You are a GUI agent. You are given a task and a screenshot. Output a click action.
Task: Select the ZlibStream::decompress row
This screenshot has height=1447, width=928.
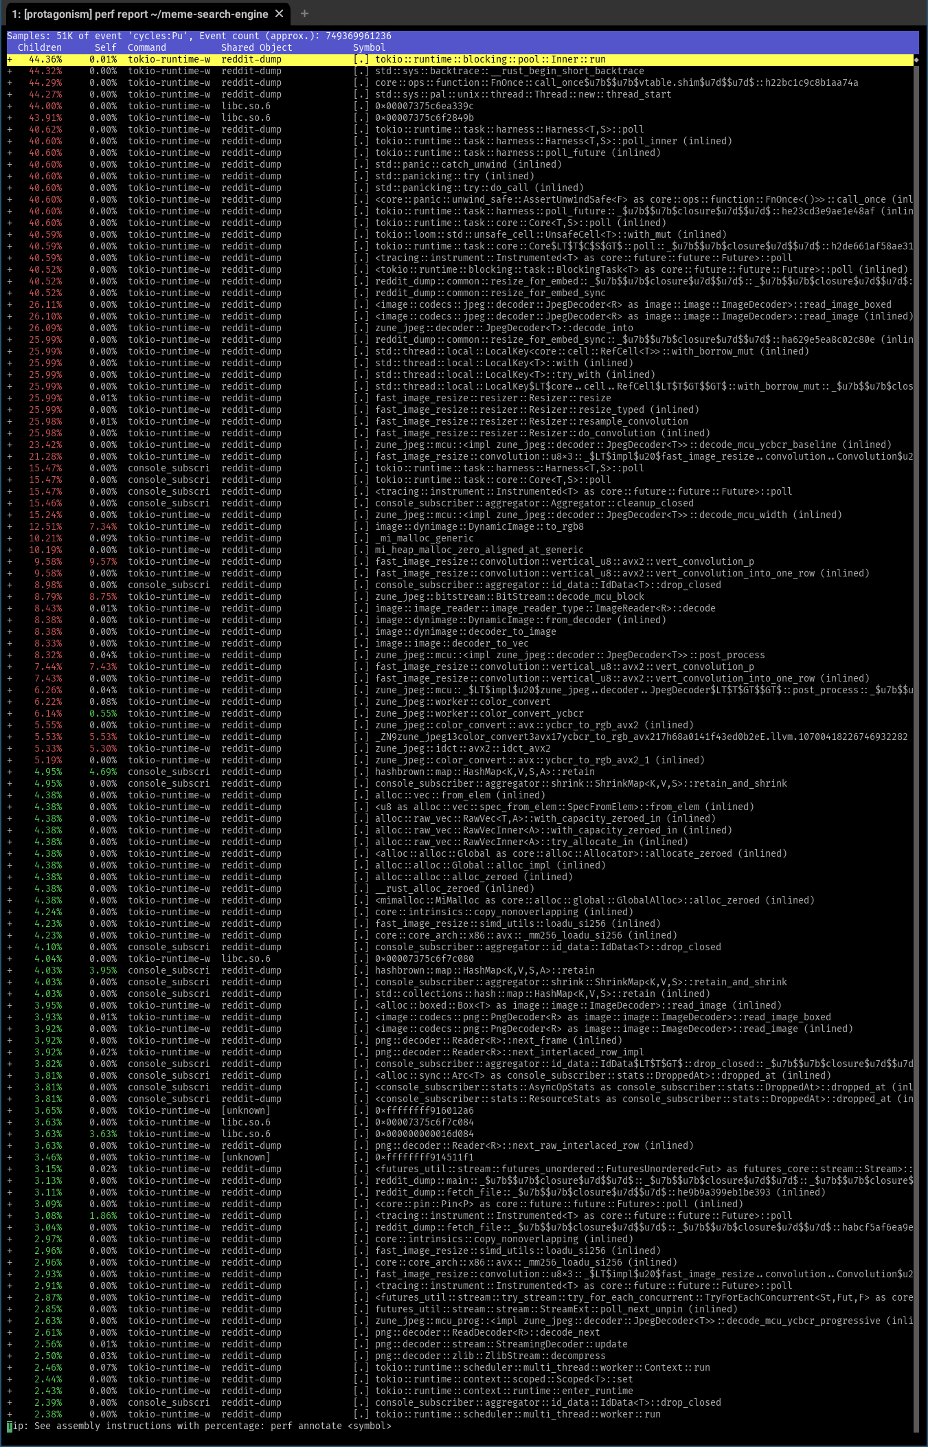(460, 1356)
